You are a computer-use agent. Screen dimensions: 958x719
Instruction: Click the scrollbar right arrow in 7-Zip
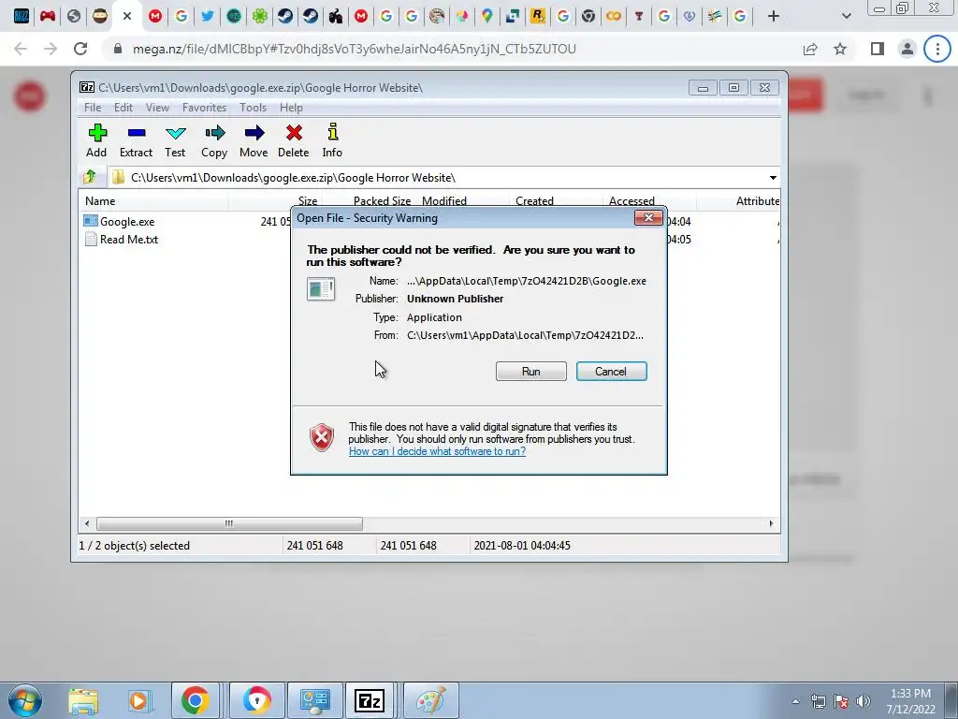coord(771,523)
